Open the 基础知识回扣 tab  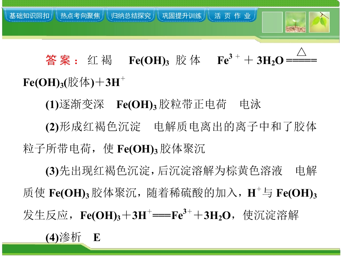pyautogui.click(x=29, y=15)
